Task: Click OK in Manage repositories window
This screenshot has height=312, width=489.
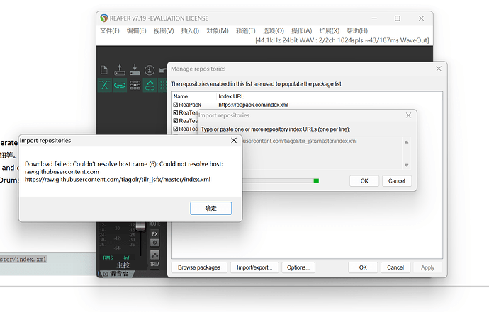Action: (x=363, y=267)
